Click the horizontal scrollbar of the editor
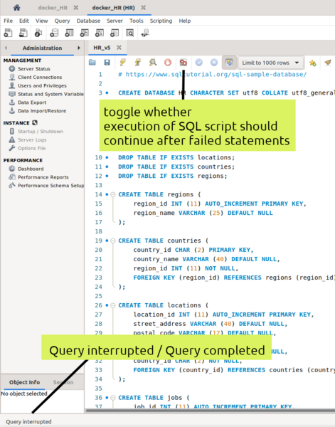This screenshot has height=427, width=335. [211, 411]
